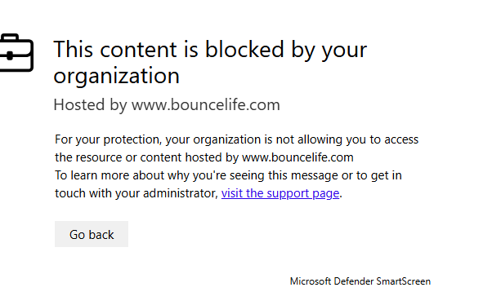492x305 pixels.
Task: Click the word organization in the heading
Action: coord(116,76)
